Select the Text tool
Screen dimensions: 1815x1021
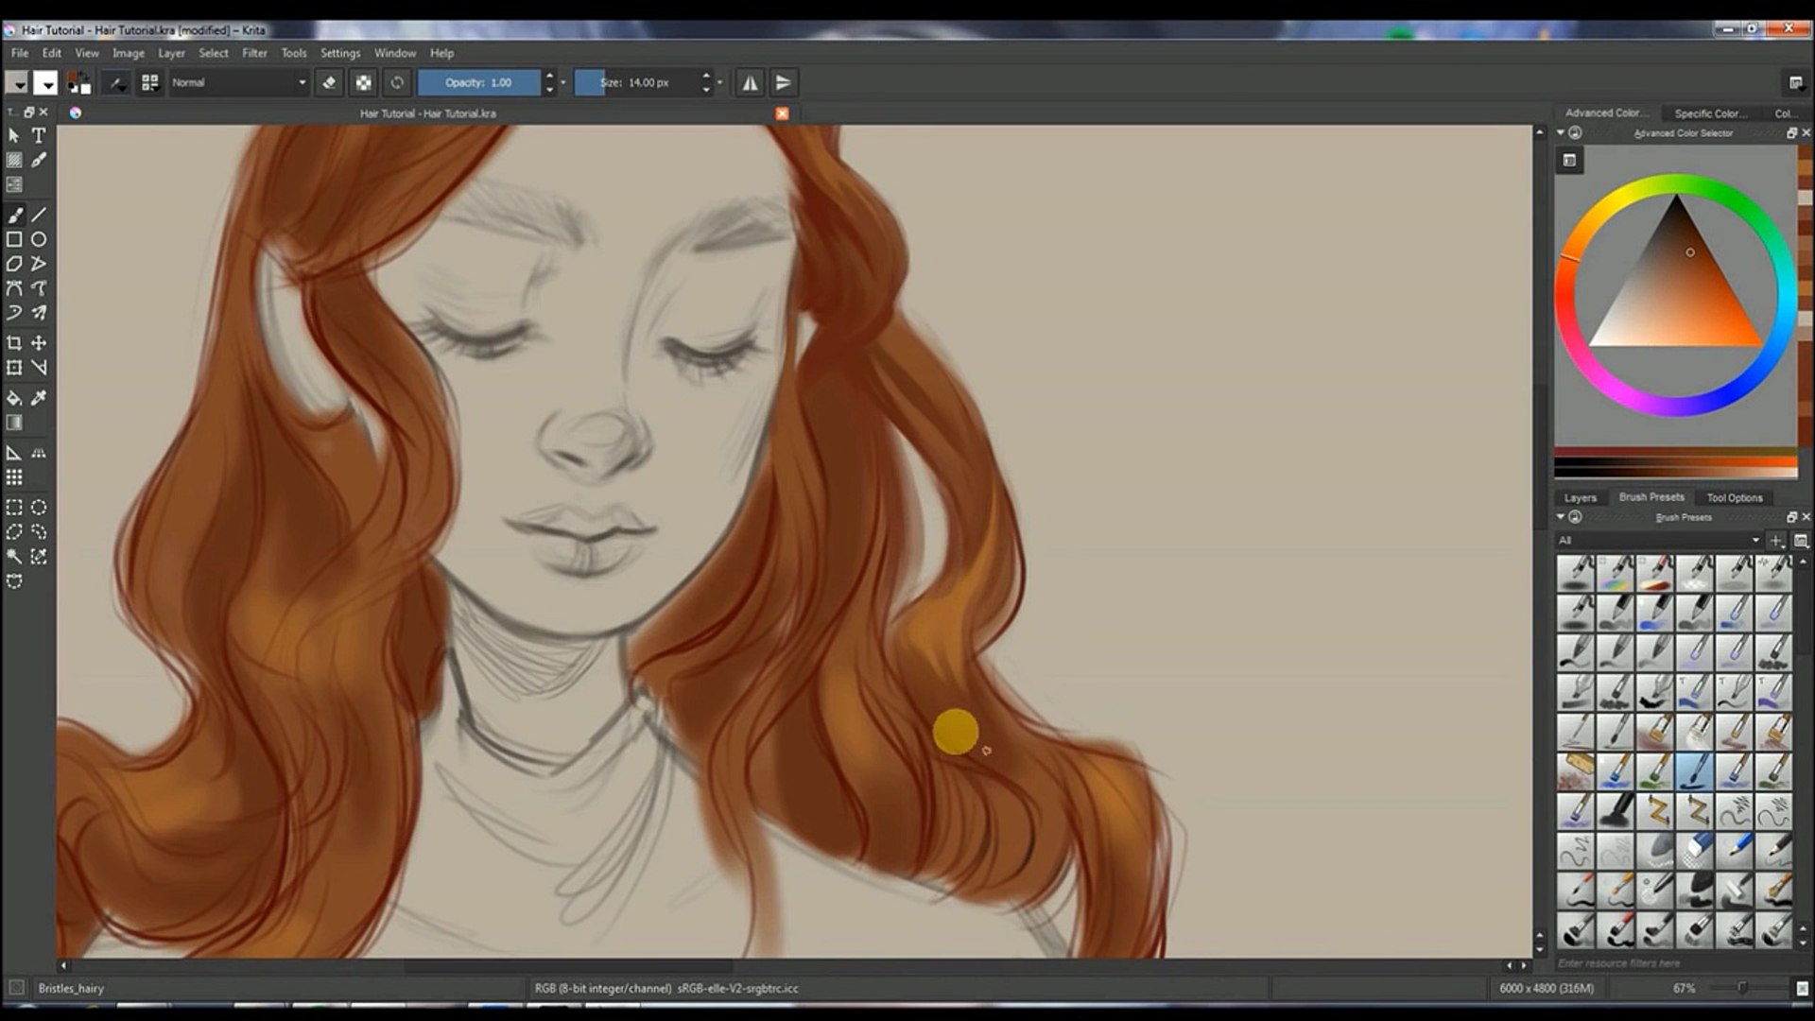click(39, 136)
